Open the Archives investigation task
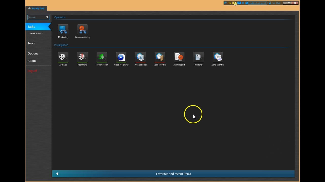Screen dimensions: 325x182 (63, 59)
